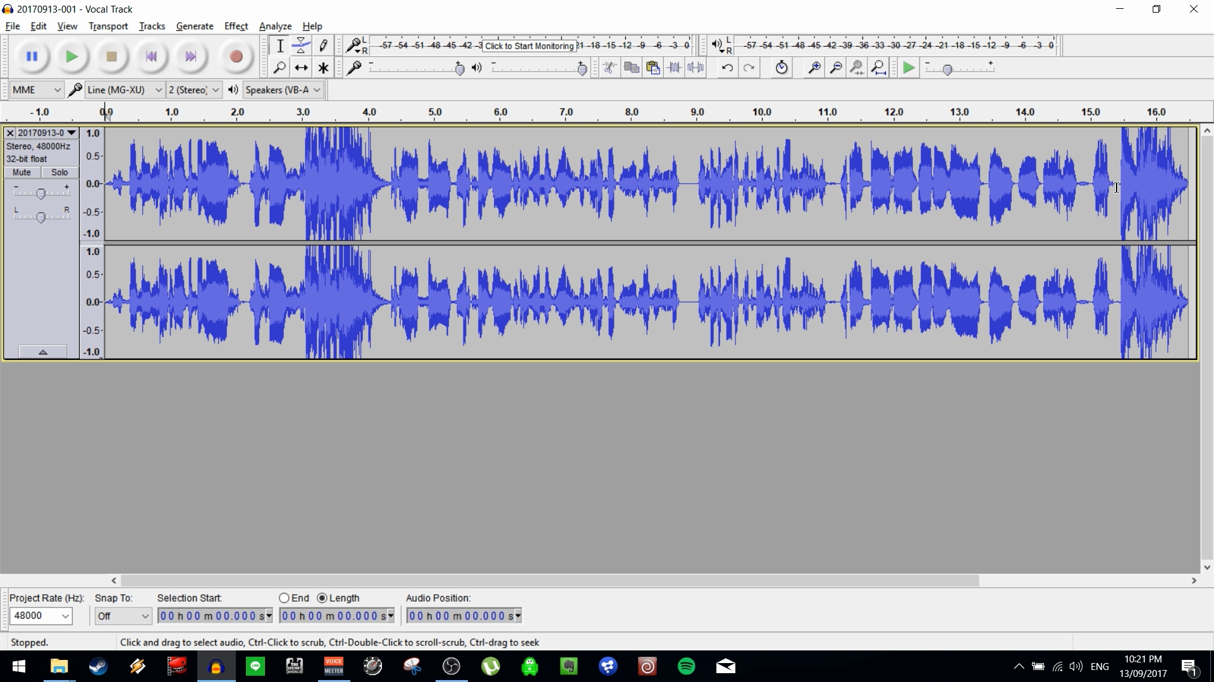
Task: Click the Copy icon in the edit toolbar
Action: [631, 68]
